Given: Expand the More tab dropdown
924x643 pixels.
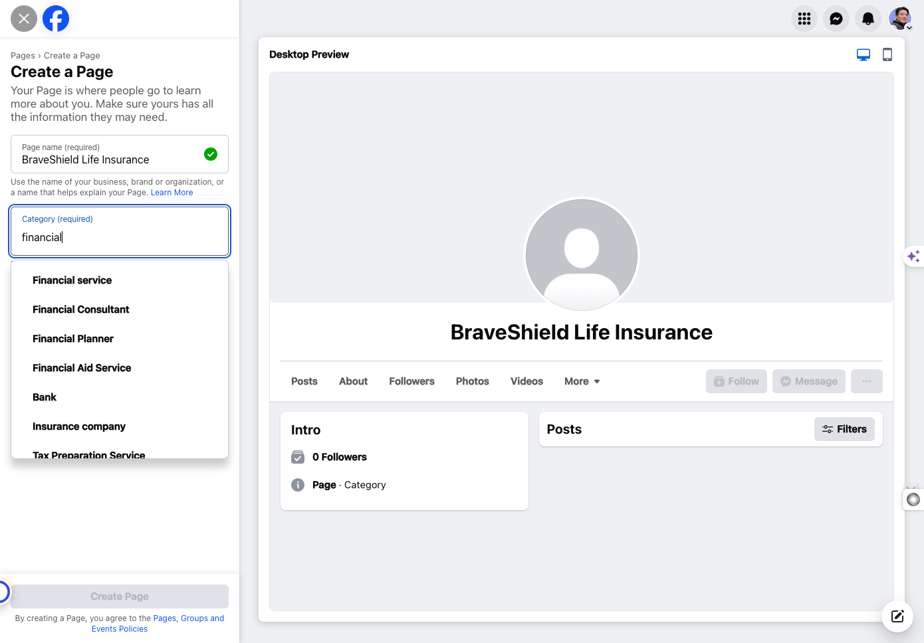Looking at the screenshot, I should [x=582, y=381].
